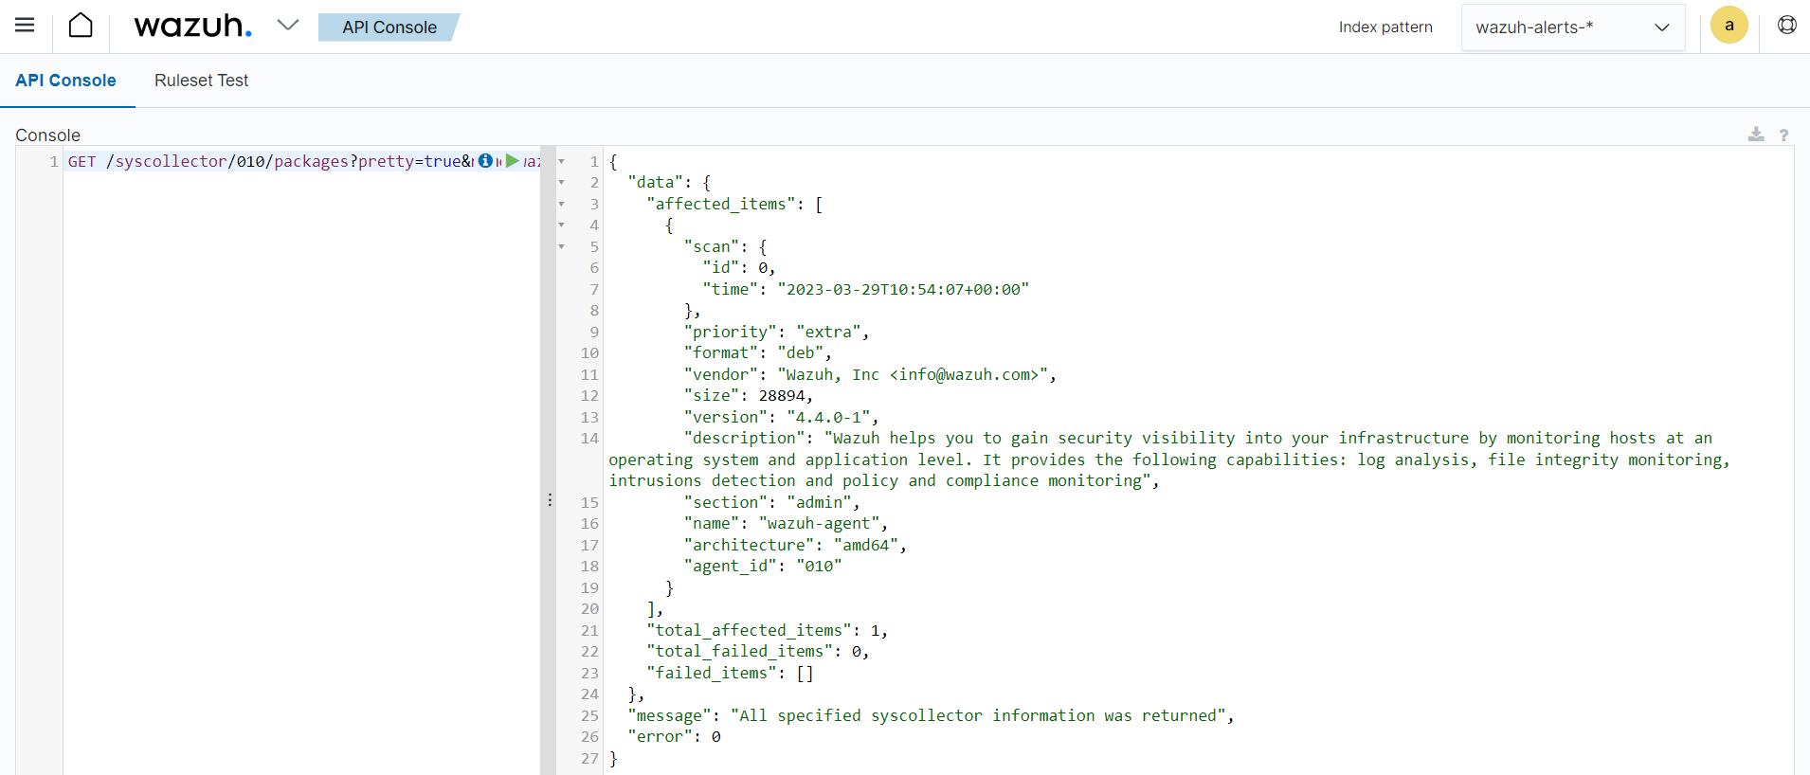Open API reference info icon for request
1810x775 pixels.
pos(485,161)
